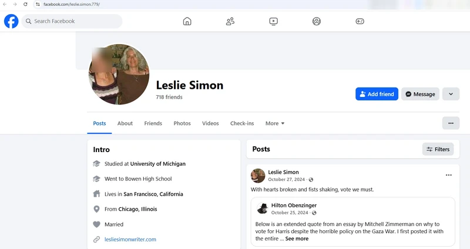Open Chicago, Illinois link
Image resolution: width=470 pixels, height=249 pixels.
click(137, 209)
